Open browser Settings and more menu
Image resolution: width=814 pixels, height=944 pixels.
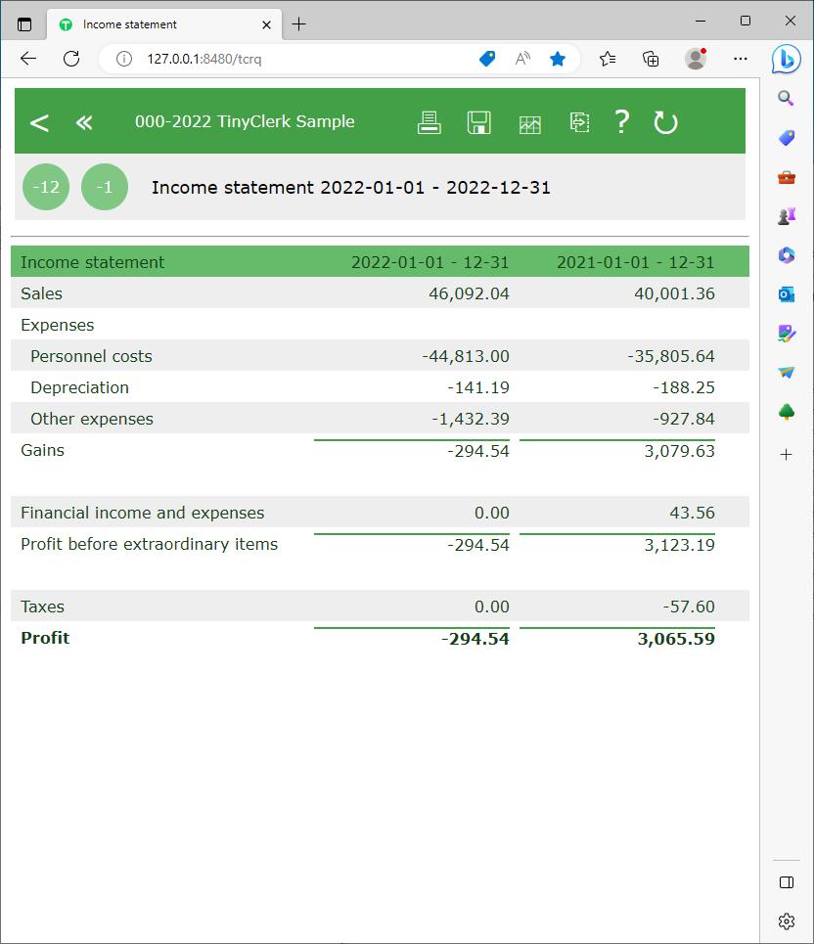(741, 59)
